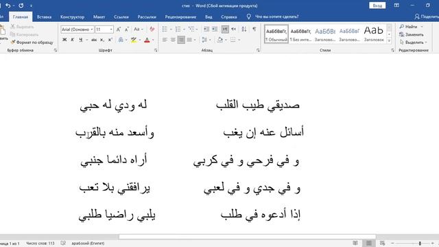Screen dimensions: 439x247
Task: Toggle right-to-left text direction
Action: tap(234, 29)
